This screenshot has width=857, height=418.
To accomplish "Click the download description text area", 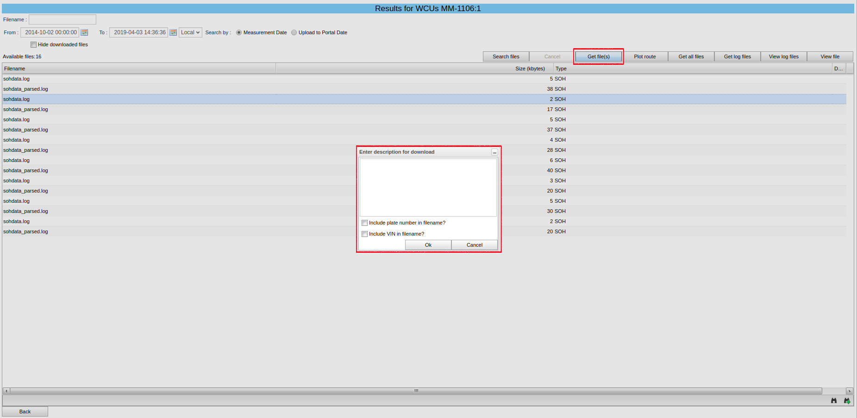I will 428,187.
